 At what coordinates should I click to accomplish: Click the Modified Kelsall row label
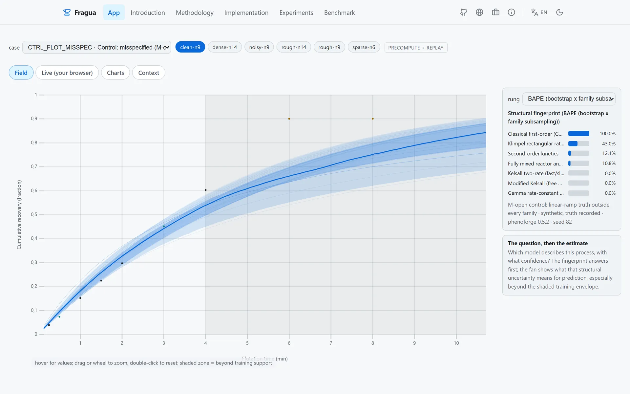point(535,183)
